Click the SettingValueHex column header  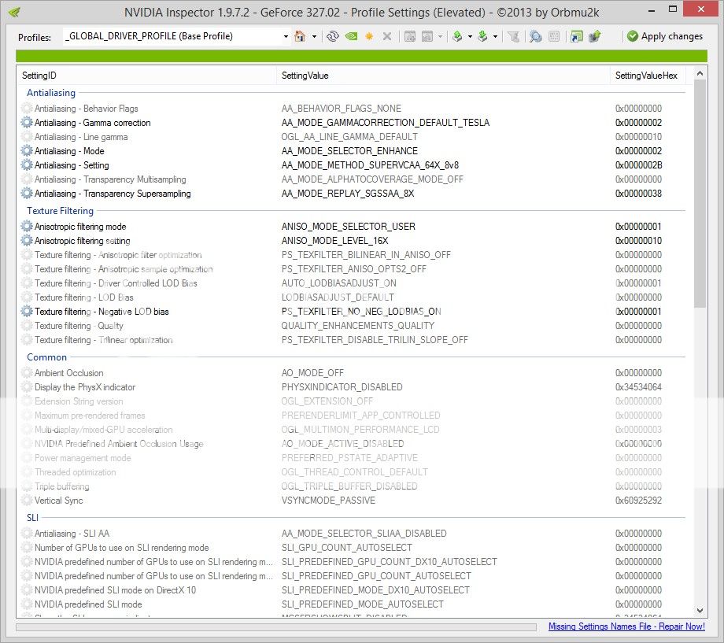pyautogui.click(x=648, y=76)
